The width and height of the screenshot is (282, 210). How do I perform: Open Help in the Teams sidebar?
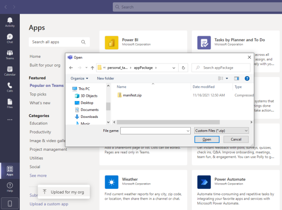(x=10, y=187)
